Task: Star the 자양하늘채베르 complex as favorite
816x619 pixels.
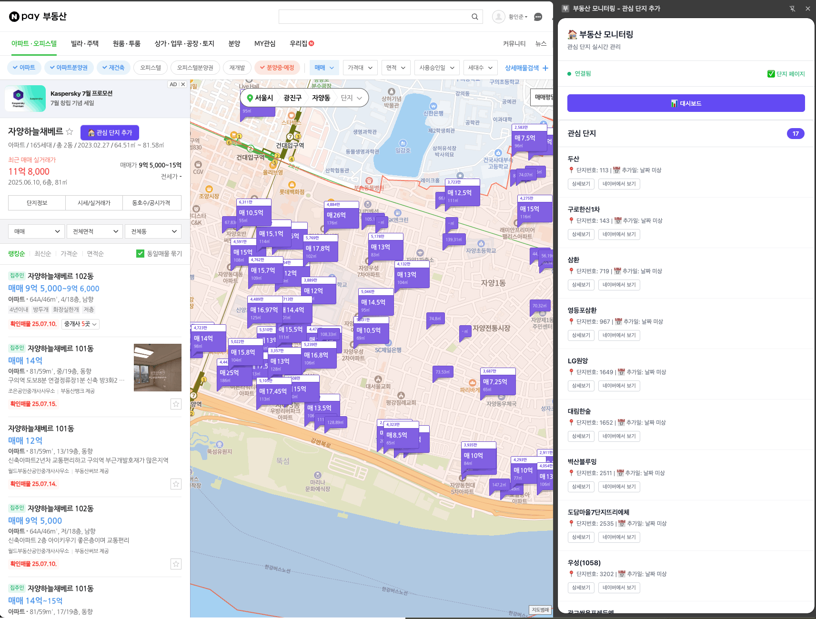Action: 70,131
